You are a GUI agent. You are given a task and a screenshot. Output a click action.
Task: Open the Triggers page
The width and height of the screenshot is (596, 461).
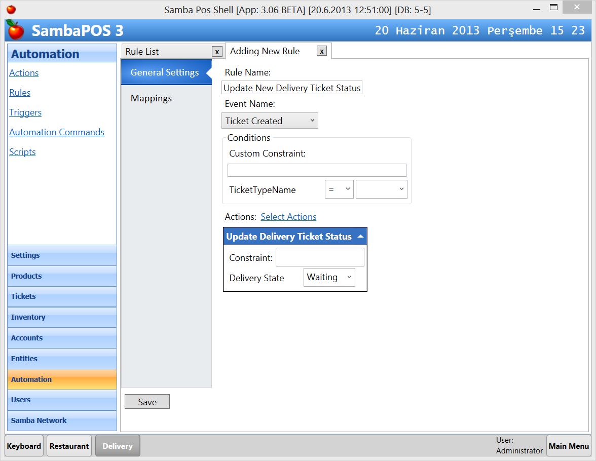[25, 112]
